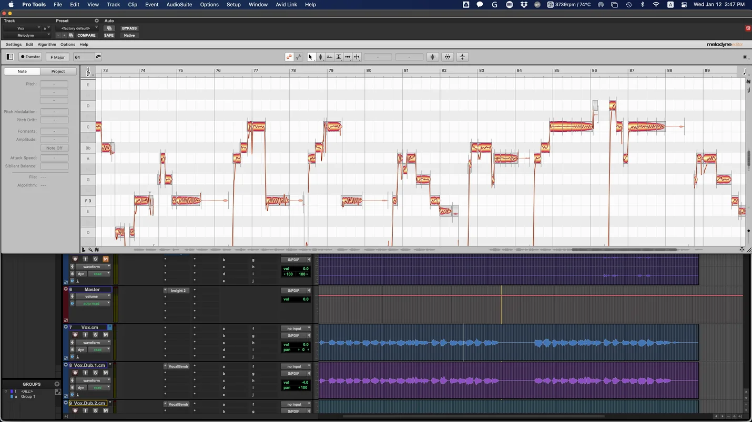Click the Note Off button
Viewport: 752px width, 422px height.
click(x=54, y=148)
